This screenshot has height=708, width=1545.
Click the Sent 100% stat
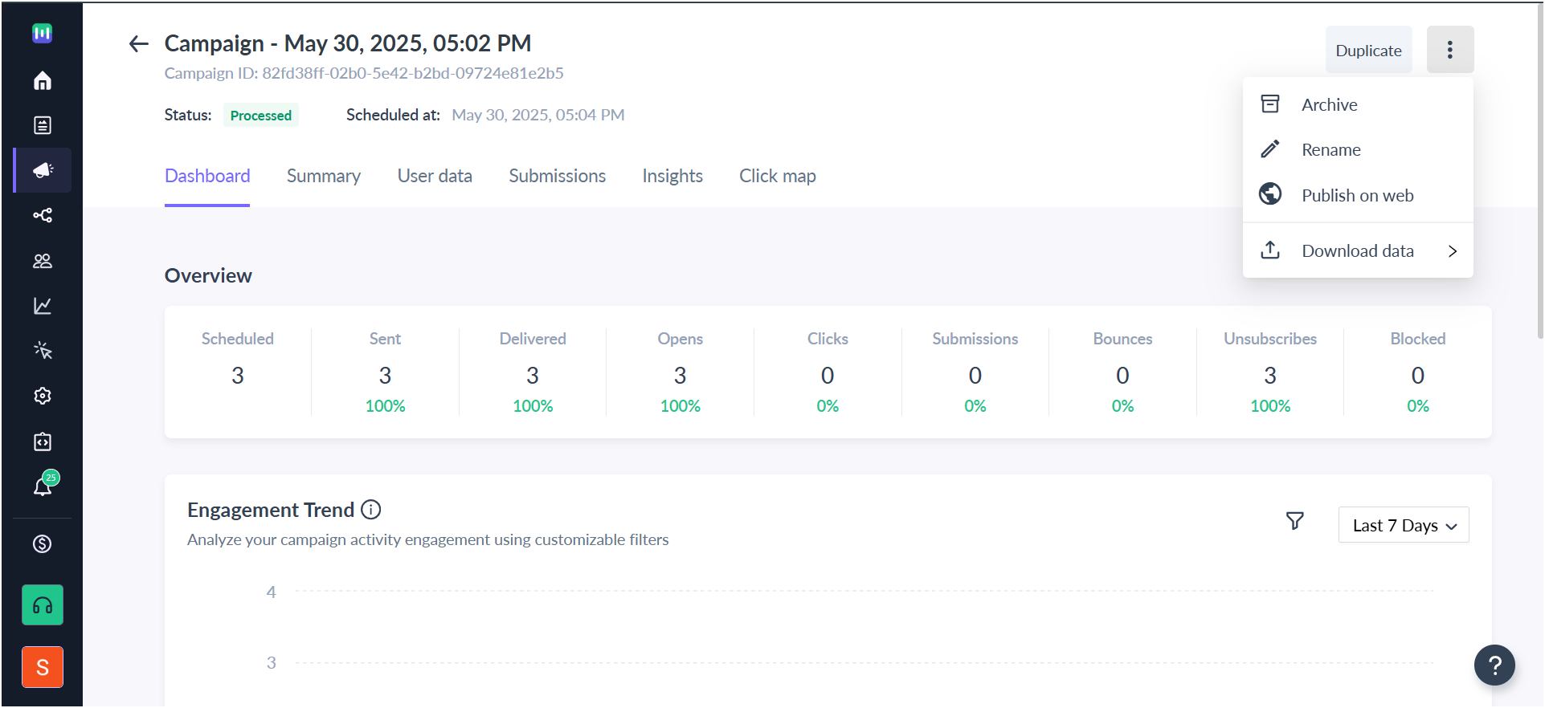pyautogui.click(x=386, y=406)
